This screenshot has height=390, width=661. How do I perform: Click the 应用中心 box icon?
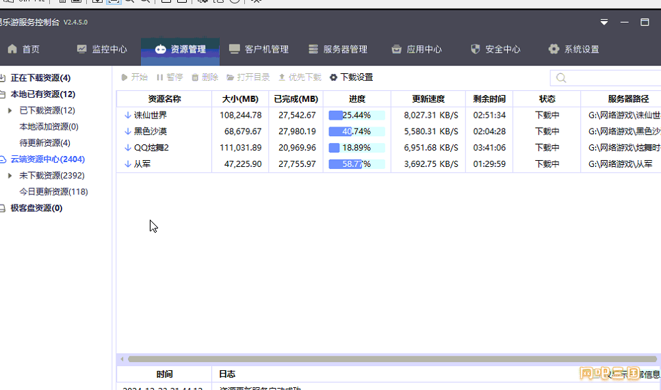(396, 49)
